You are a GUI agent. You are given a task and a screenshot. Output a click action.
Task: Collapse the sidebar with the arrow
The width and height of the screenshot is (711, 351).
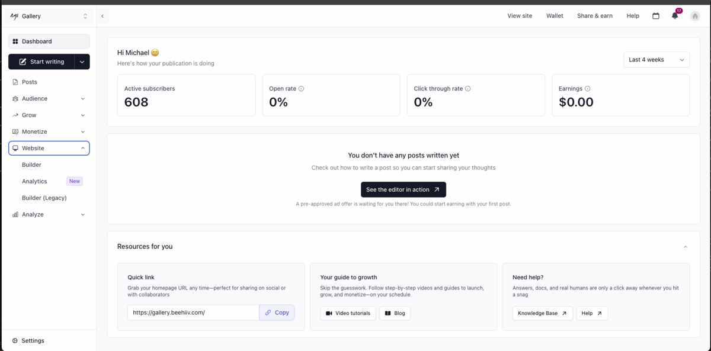click(103, 16)
